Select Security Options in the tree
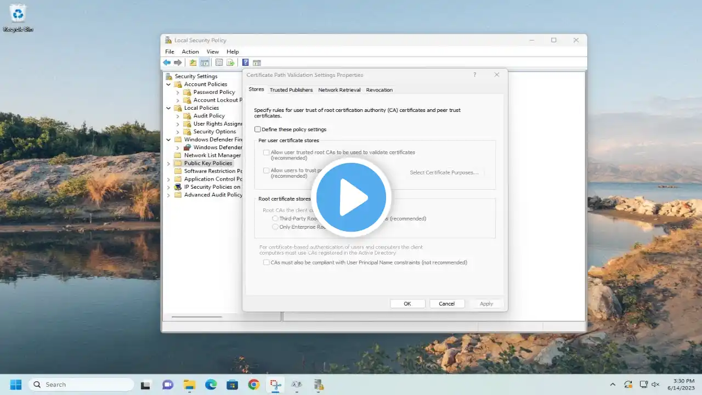Viewport: 702px width, 395px height. click(214, 132)
